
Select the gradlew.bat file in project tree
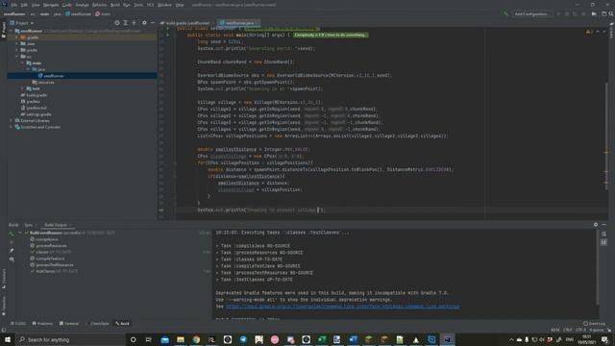(x=34, y=108)
